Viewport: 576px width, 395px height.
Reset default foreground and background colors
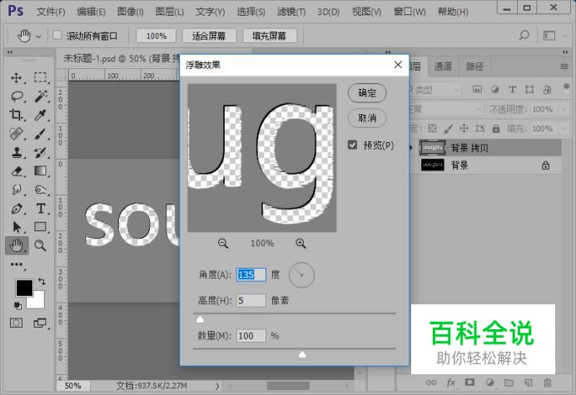coord(17,305)
